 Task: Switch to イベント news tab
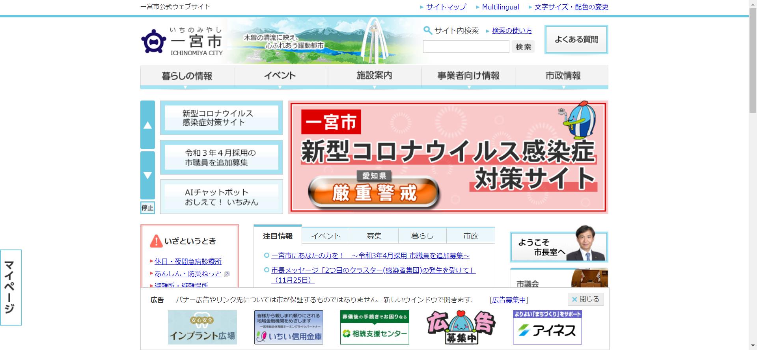click(x=326, y=236)
